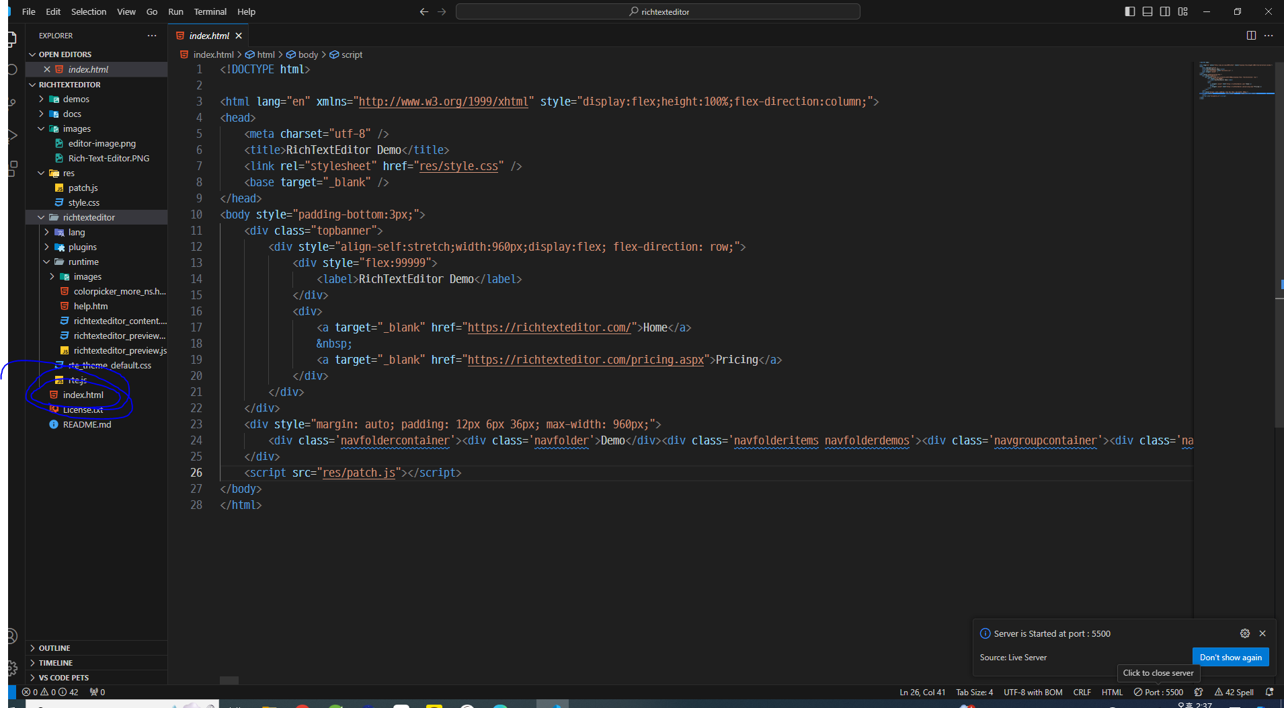Toggle the primary side bar layout icon
Image resolution: width=1284 pixels, height=708 pixels.
(1130, 11)
